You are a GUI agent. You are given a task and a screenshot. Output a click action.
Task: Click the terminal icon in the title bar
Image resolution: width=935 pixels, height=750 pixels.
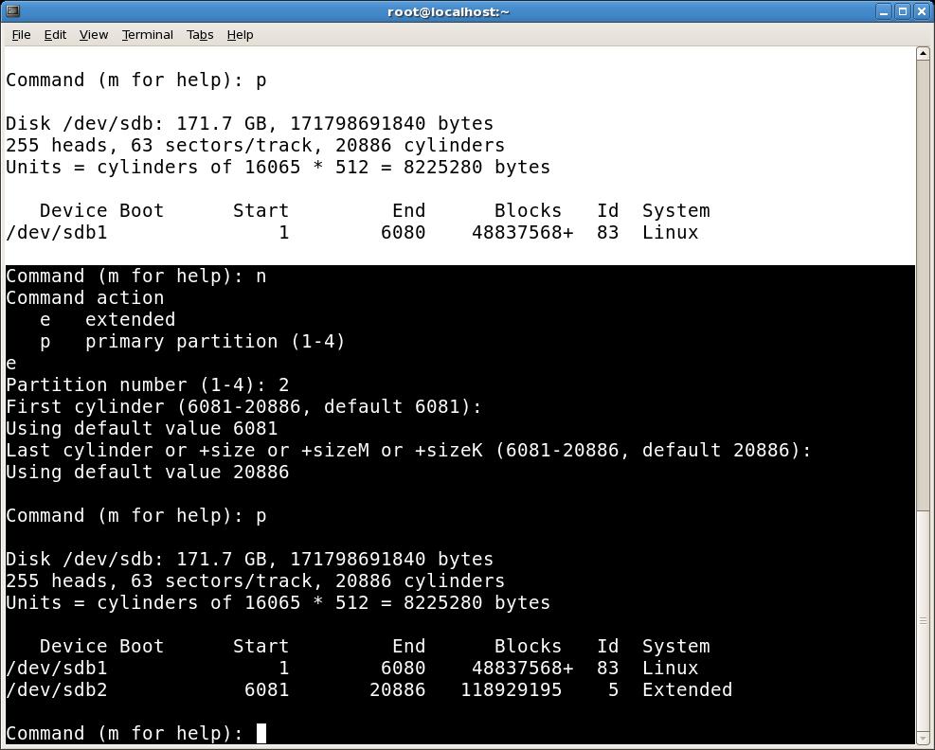pos(12,11)
